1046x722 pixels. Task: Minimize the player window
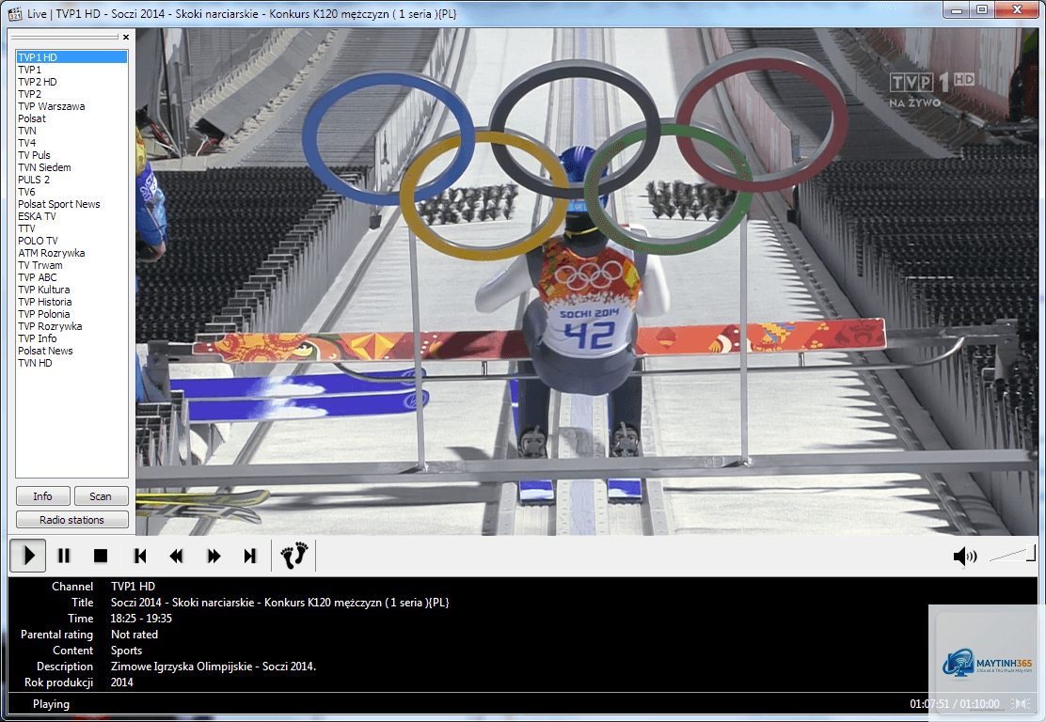pos(958,10)
